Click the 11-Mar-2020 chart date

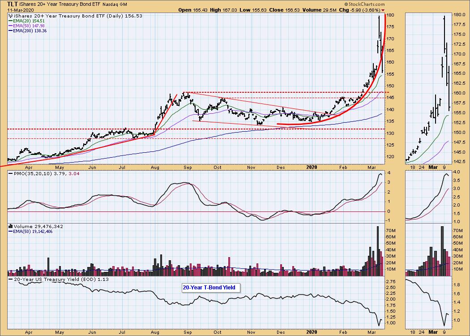(21, 10)
